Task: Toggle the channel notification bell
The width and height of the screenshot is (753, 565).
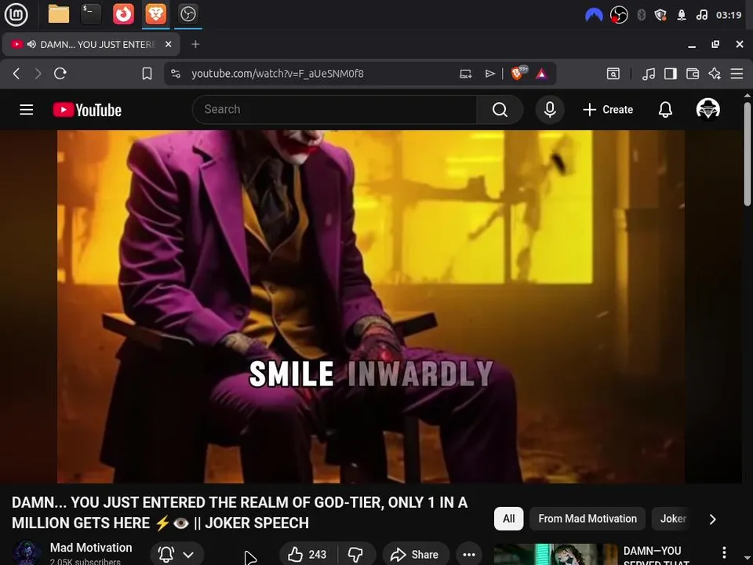Action: coord(166,555)
